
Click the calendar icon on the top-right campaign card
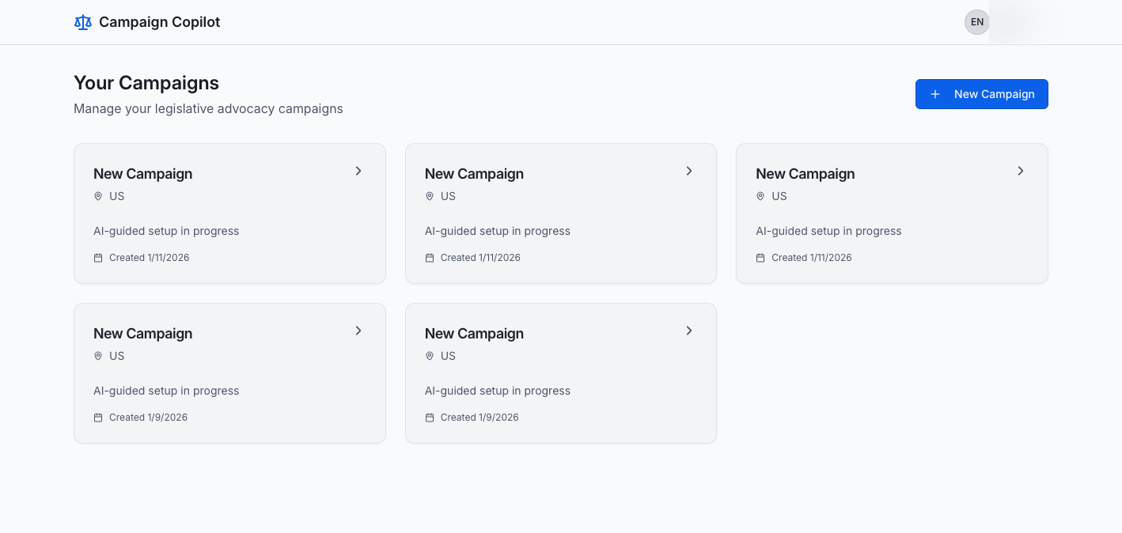point(760,258)
